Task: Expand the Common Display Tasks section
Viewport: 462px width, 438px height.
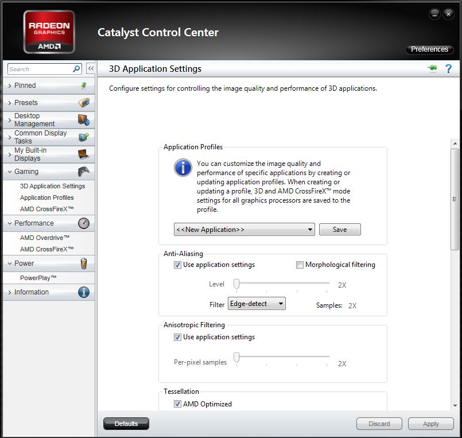Action: (10, 137)
